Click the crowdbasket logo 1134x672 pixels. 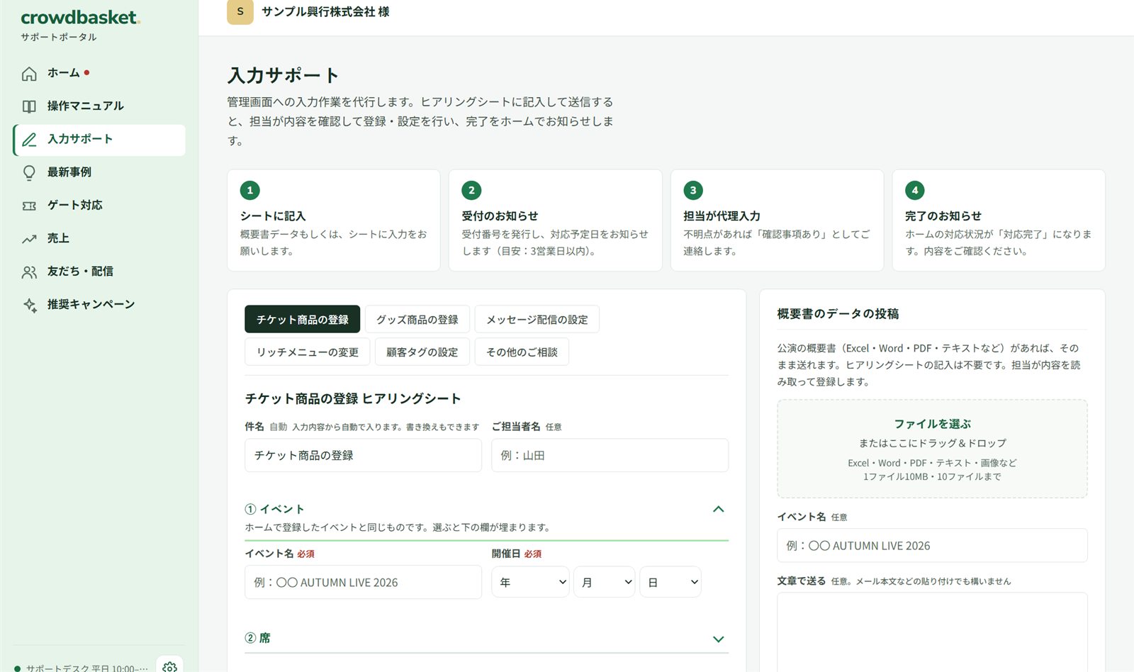[x=80, y=18]
